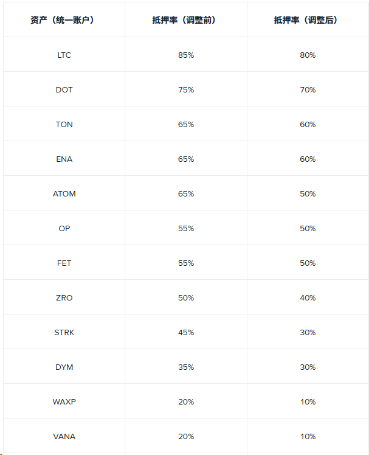
Task: Select the TON asset cell
Action: [64, 124]
